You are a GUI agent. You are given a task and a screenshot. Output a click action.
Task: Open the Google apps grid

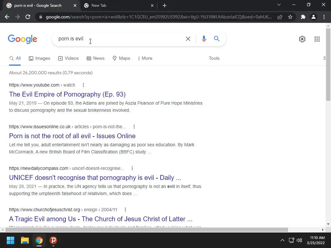coord(317,39)
